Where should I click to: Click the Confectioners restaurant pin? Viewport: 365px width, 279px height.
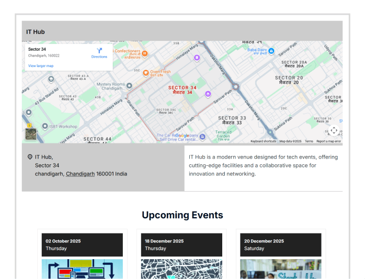point(145,53)
